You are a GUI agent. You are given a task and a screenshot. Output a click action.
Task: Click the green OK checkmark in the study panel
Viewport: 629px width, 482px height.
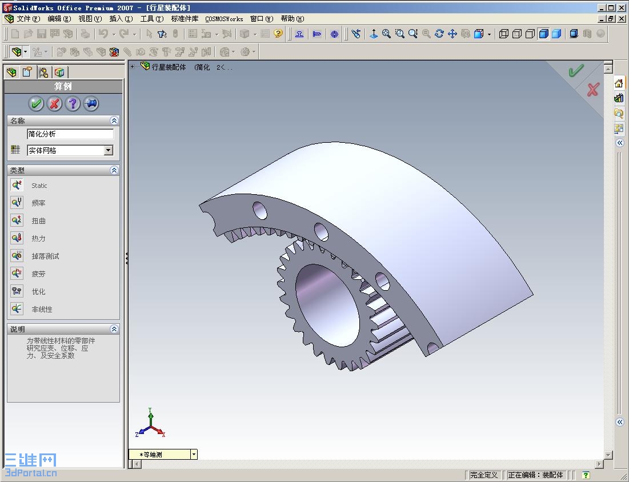point(36,103)
